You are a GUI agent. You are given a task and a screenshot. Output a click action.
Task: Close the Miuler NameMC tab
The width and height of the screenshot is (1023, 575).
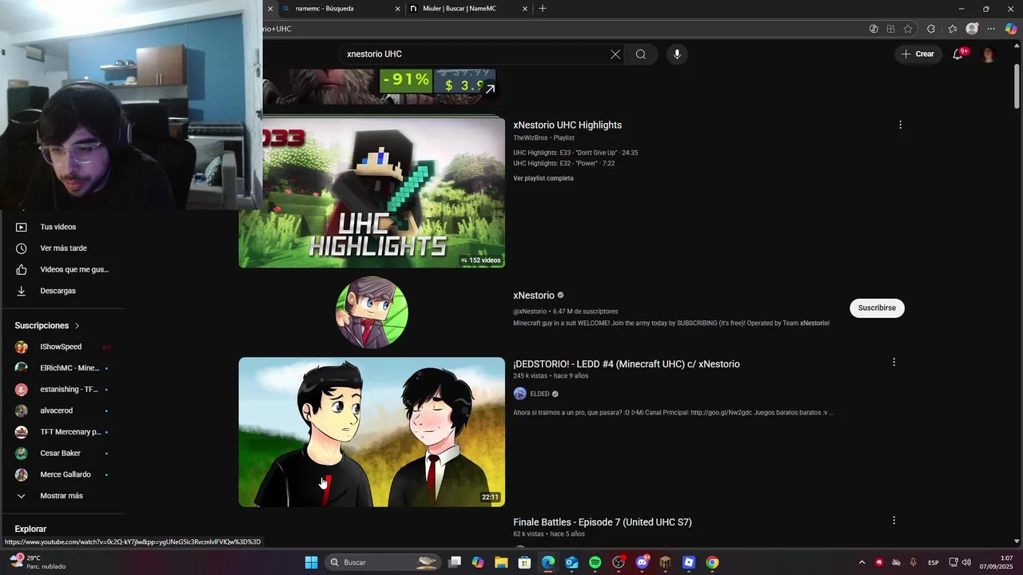525,9
